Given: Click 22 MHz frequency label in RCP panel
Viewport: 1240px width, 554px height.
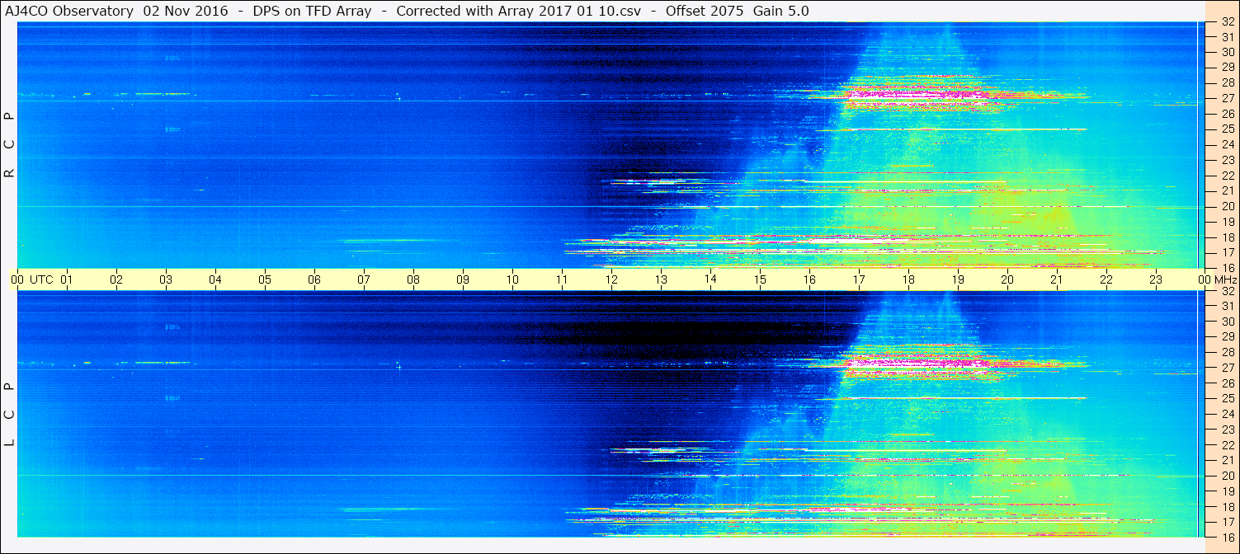Looking at the screenshot, I should click(x=1228, y=176).
